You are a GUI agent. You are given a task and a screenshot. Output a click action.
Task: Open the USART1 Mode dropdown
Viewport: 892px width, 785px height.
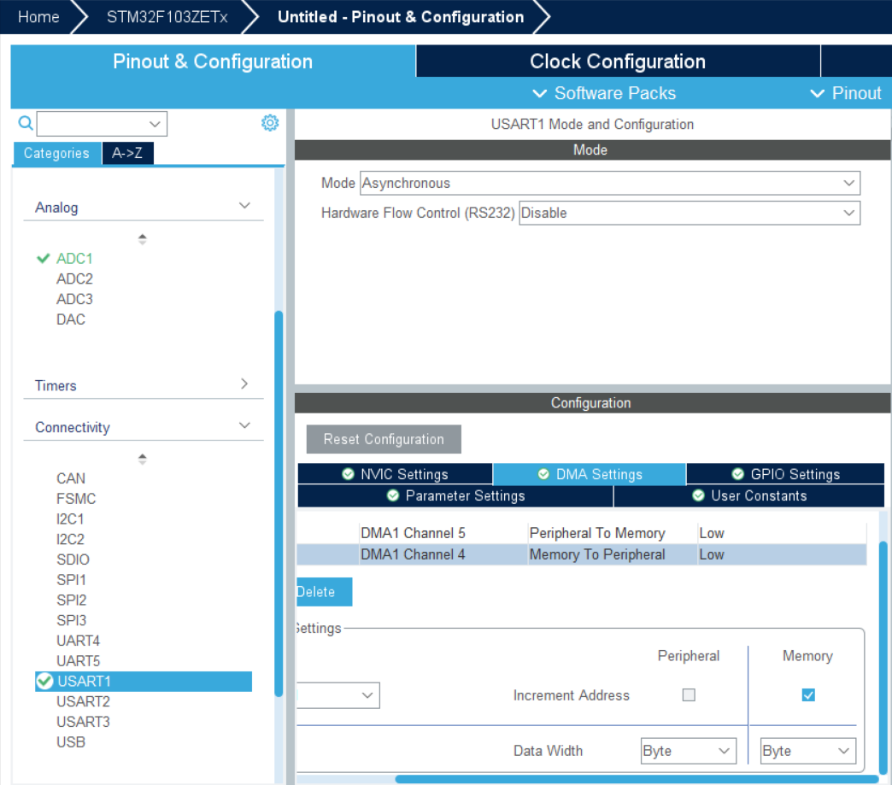coord(610,183)
